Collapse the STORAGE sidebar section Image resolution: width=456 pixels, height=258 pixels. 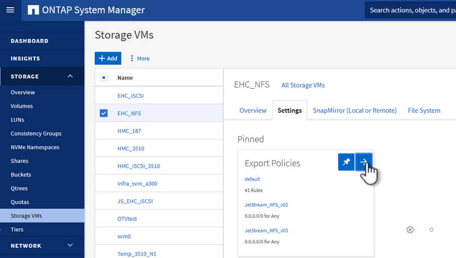pos(70,76)
